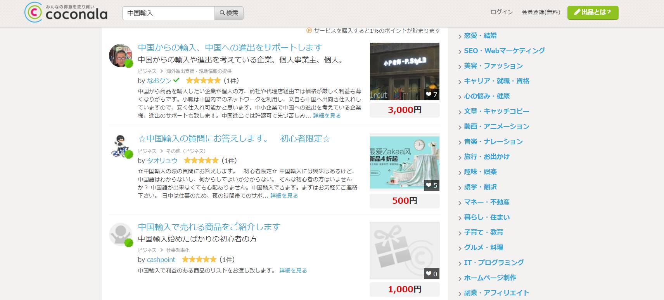Open the storefront thumbnail for the 3,000円 service

coord(405,71)
